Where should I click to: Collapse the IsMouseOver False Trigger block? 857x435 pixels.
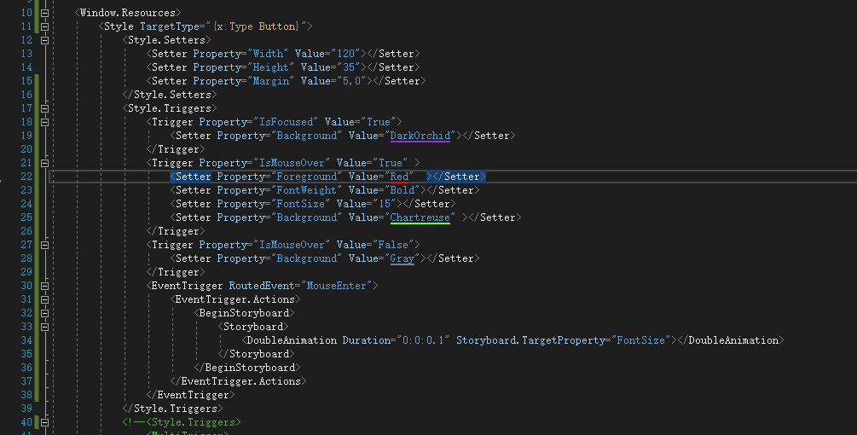coord(44,245)
